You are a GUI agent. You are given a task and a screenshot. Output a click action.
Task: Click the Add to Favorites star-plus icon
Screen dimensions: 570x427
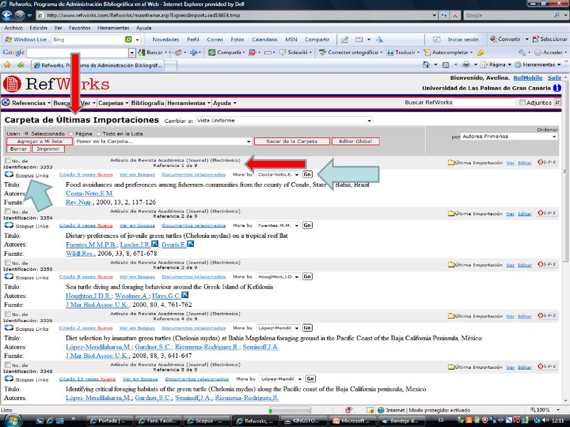pyautogui.click(x=21, y=65)
